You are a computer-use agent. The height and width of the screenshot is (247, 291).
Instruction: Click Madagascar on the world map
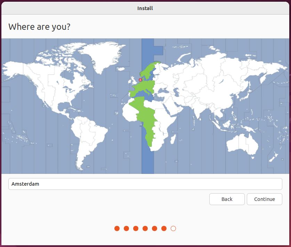[x=173, y=139]
